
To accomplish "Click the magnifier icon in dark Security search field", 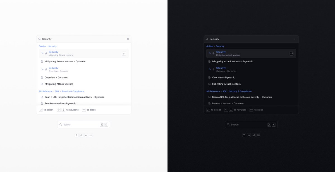I will pyautogui.click(x=207, y=39).
